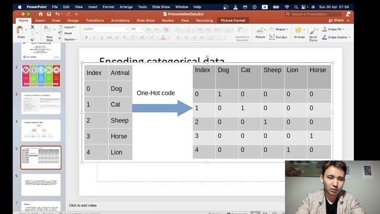Click the numbered list icon

(189, 29)
